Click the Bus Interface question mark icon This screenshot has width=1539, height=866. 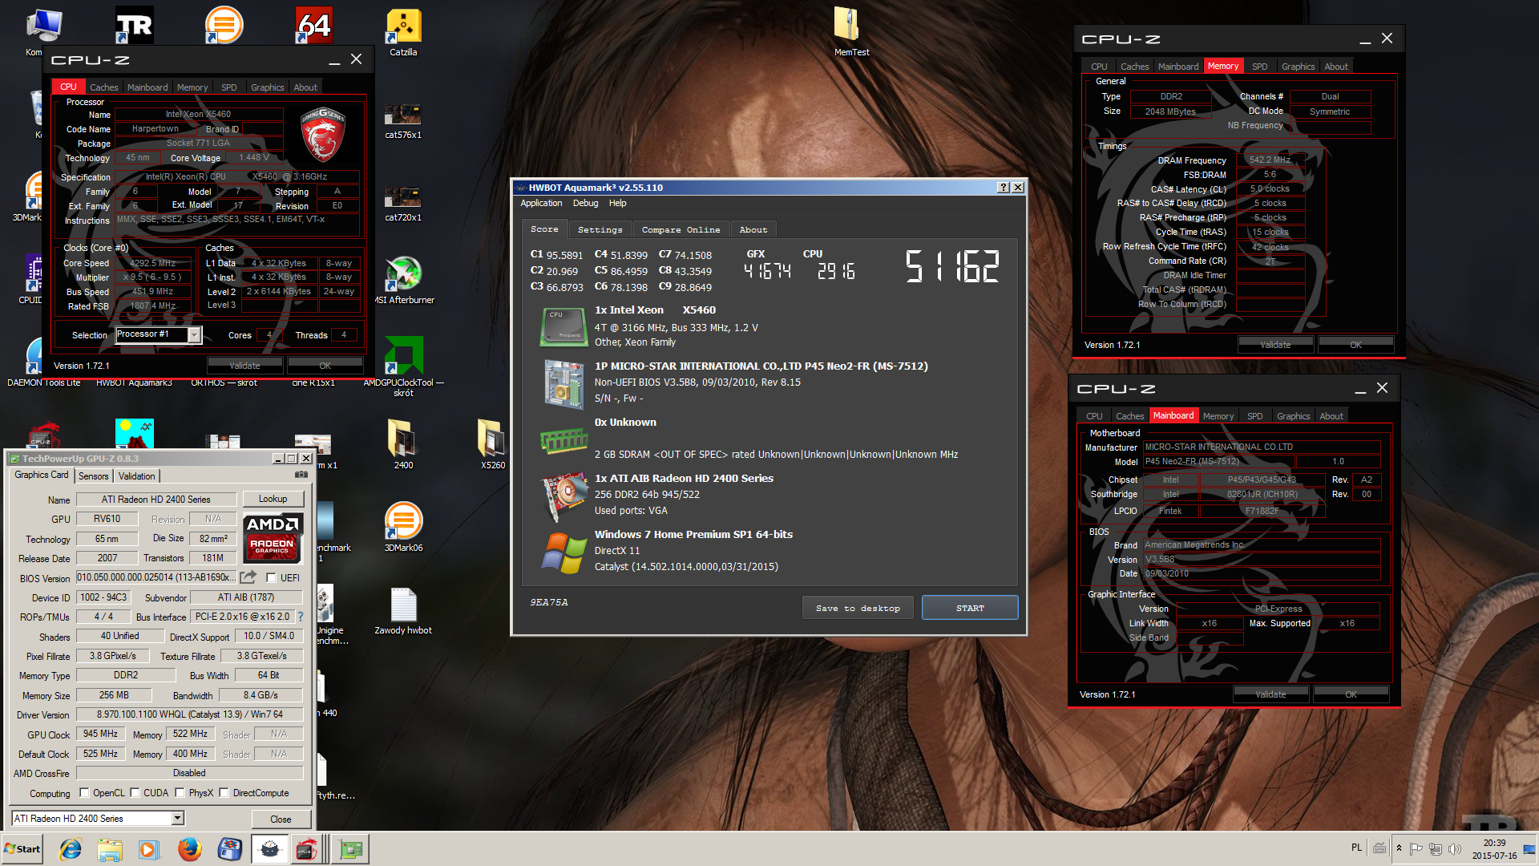coord(301,617)
